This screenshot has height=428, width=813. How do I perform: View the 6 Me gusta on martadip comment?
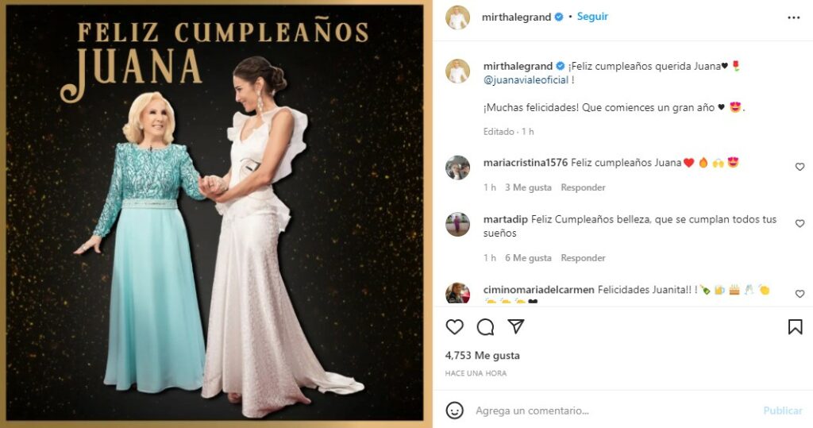(528, 258)
